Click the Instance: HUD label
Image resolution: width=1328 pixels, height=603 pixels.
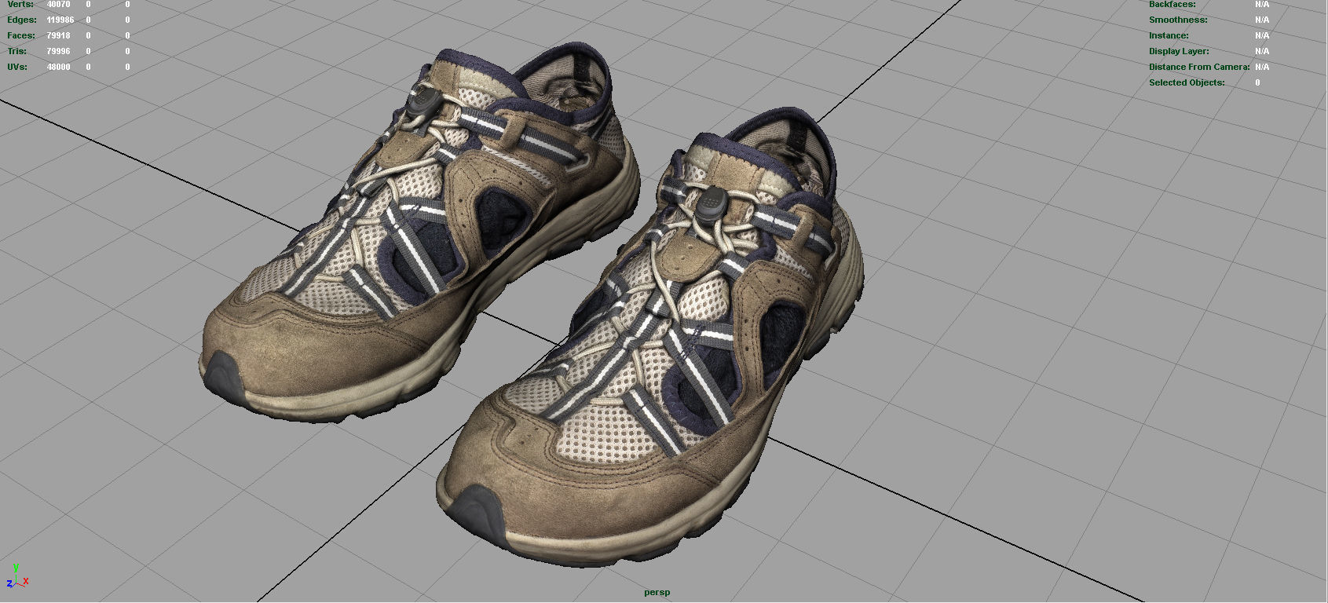[1169, 35]
